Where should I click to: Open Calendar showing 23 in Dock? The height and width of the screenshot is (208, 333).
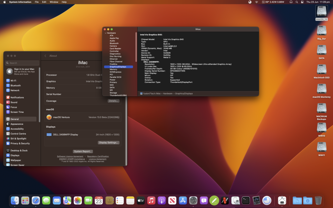click(x=99, y=200)
